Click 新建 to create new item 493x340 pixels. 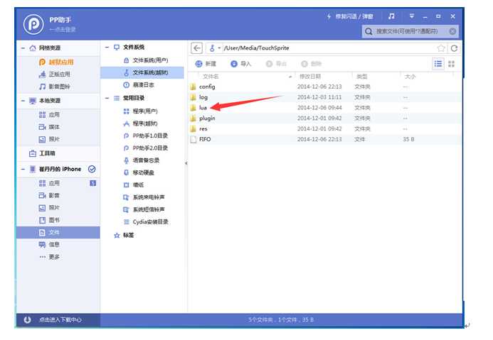point(206,64)
